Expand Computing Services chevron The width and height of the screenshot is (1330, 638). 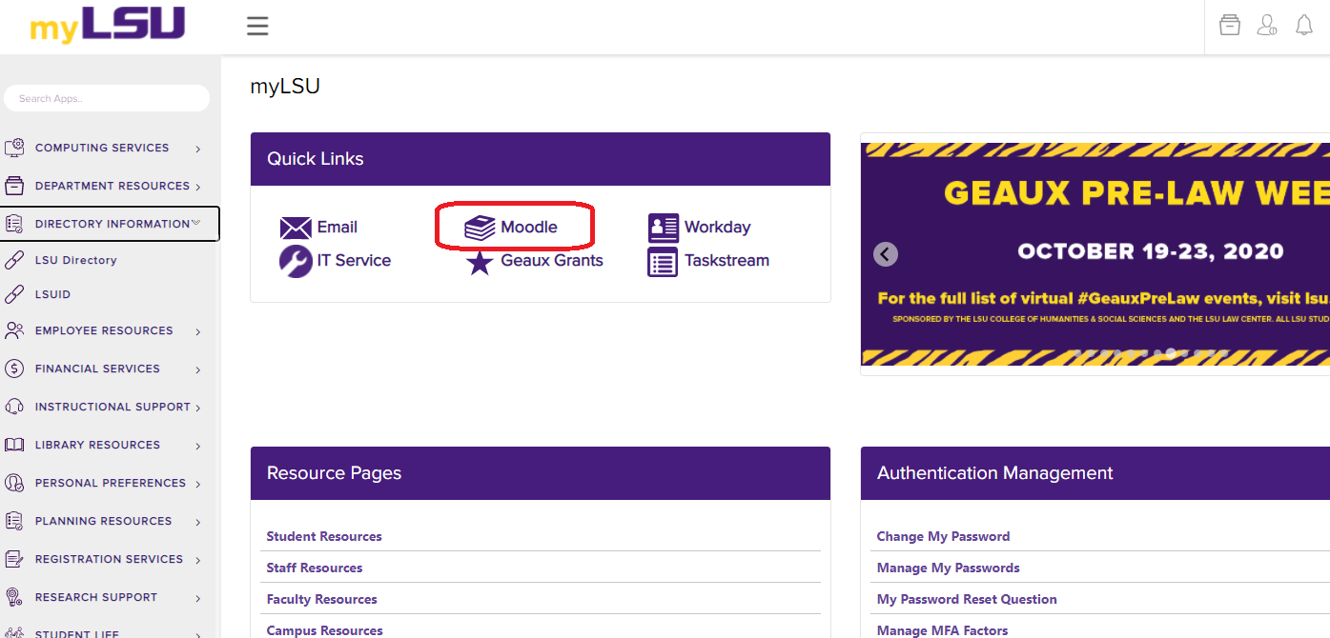coord(198,149)
